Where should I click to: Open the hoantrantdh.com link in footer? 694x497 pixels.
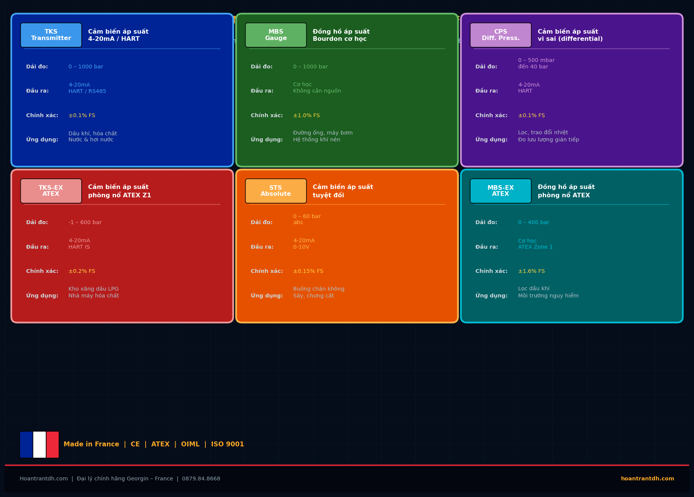pos(647,478)
